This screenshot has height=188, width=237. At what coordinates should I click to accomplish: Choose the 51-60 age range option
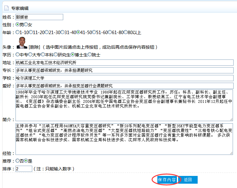click(x=94, y=32)
